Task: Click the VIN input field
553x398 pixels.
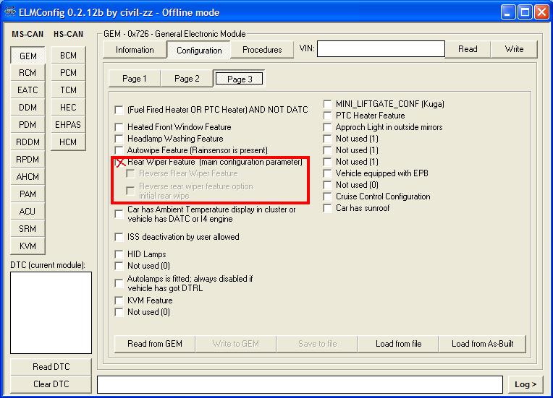Action: click(381, 49)
